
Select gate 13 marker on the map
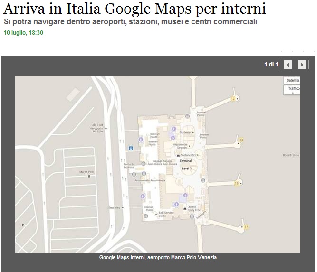coord(241,140)
